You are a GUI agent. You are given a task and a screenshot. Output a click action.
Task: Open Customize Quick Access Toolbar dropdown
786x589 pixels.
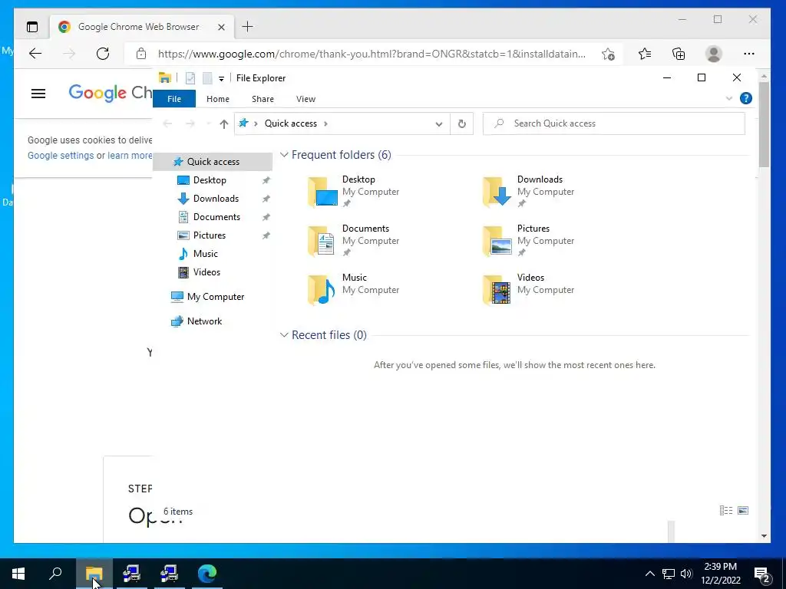point(221,79)
